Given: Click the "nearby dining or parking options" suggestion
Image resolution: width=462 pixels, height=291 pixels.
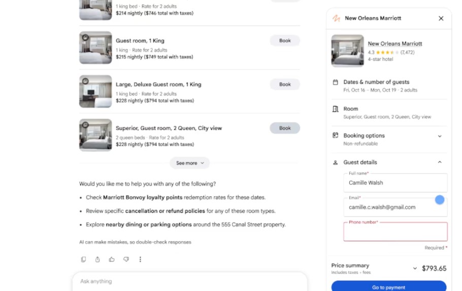Looking at the screenshot, I should point(149,224).
